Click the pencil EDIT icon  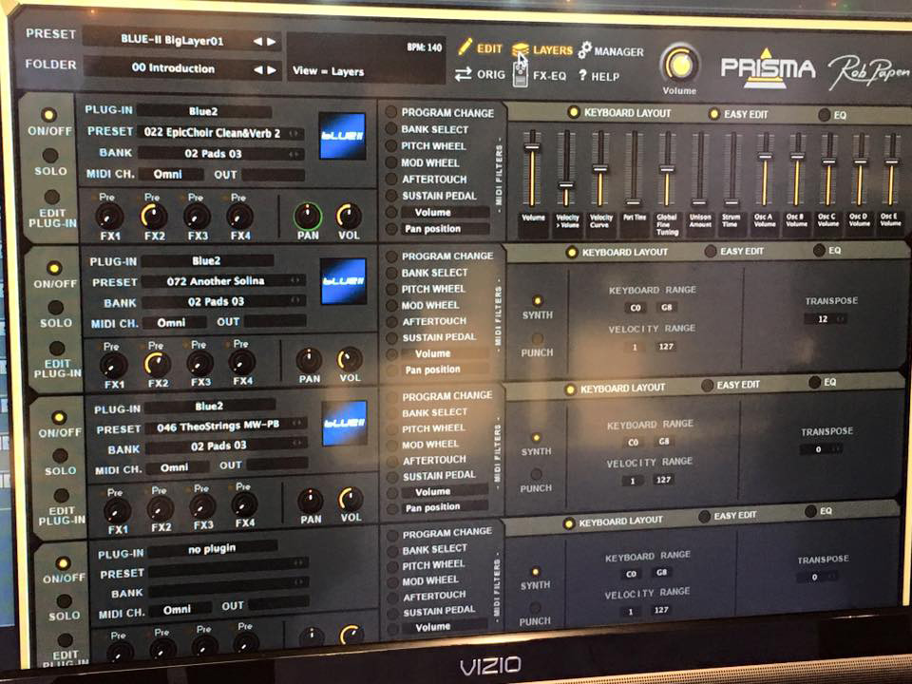click(x=465, y=47)
